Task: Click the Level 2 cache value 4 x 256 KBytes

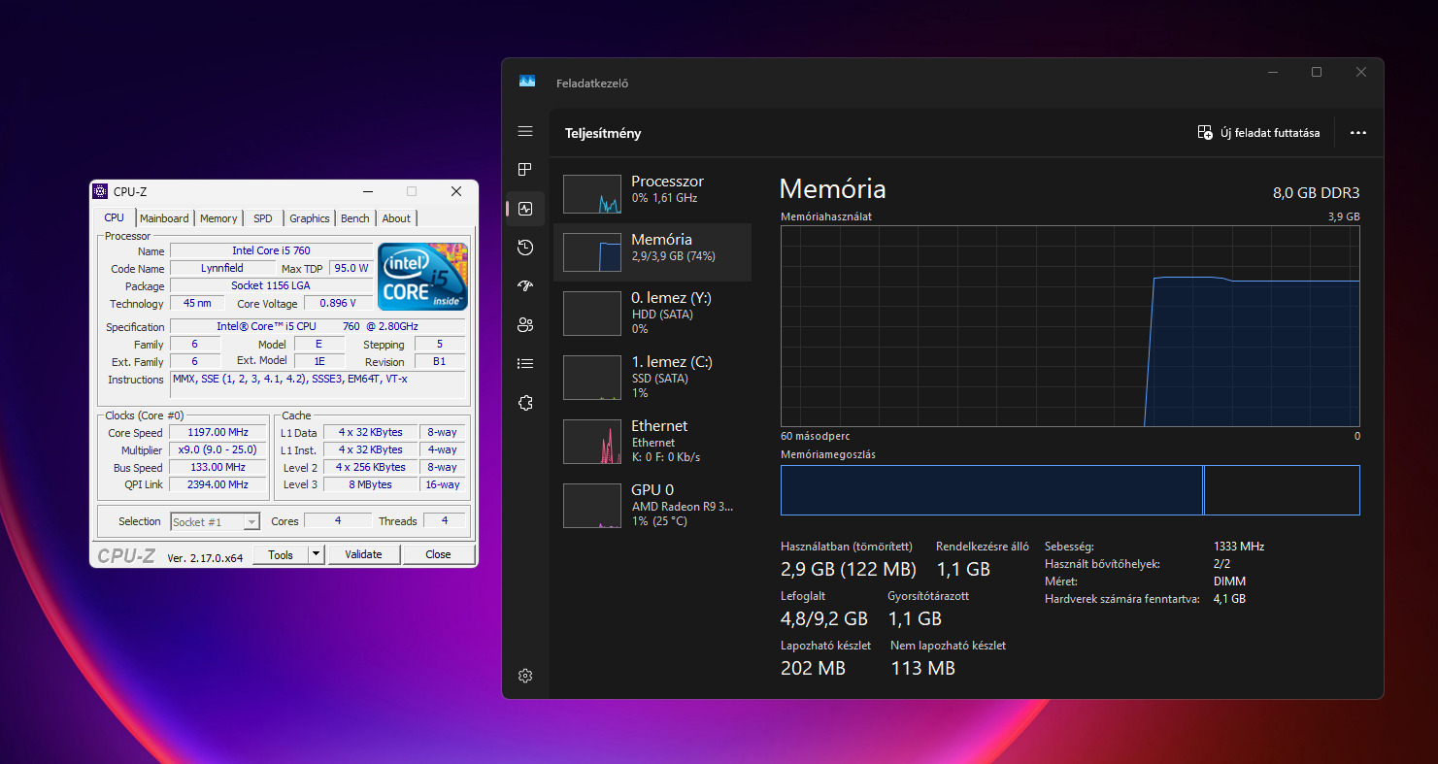Action: point(370,467)
